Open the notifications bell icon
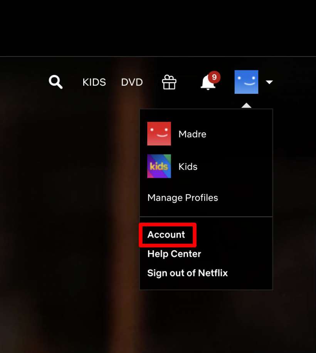The image size is (316, 353). [x=208, y=82]
